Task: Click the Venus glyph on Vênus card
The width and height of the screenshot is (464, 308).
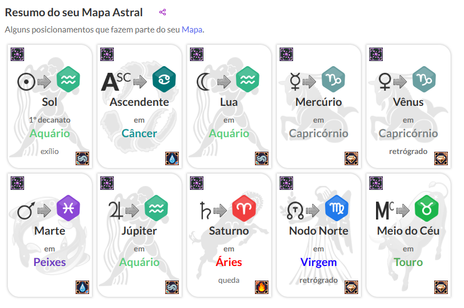Action: tap(384, 82)
